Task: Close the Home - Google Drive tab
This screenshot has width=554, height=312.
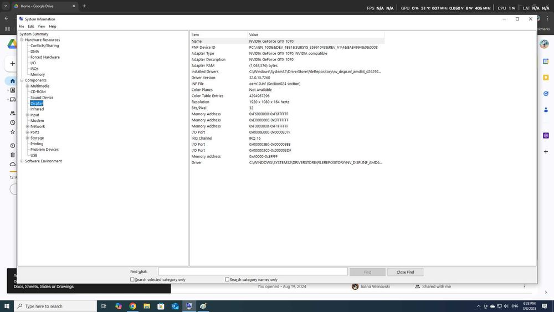Action: pos(74,6)
